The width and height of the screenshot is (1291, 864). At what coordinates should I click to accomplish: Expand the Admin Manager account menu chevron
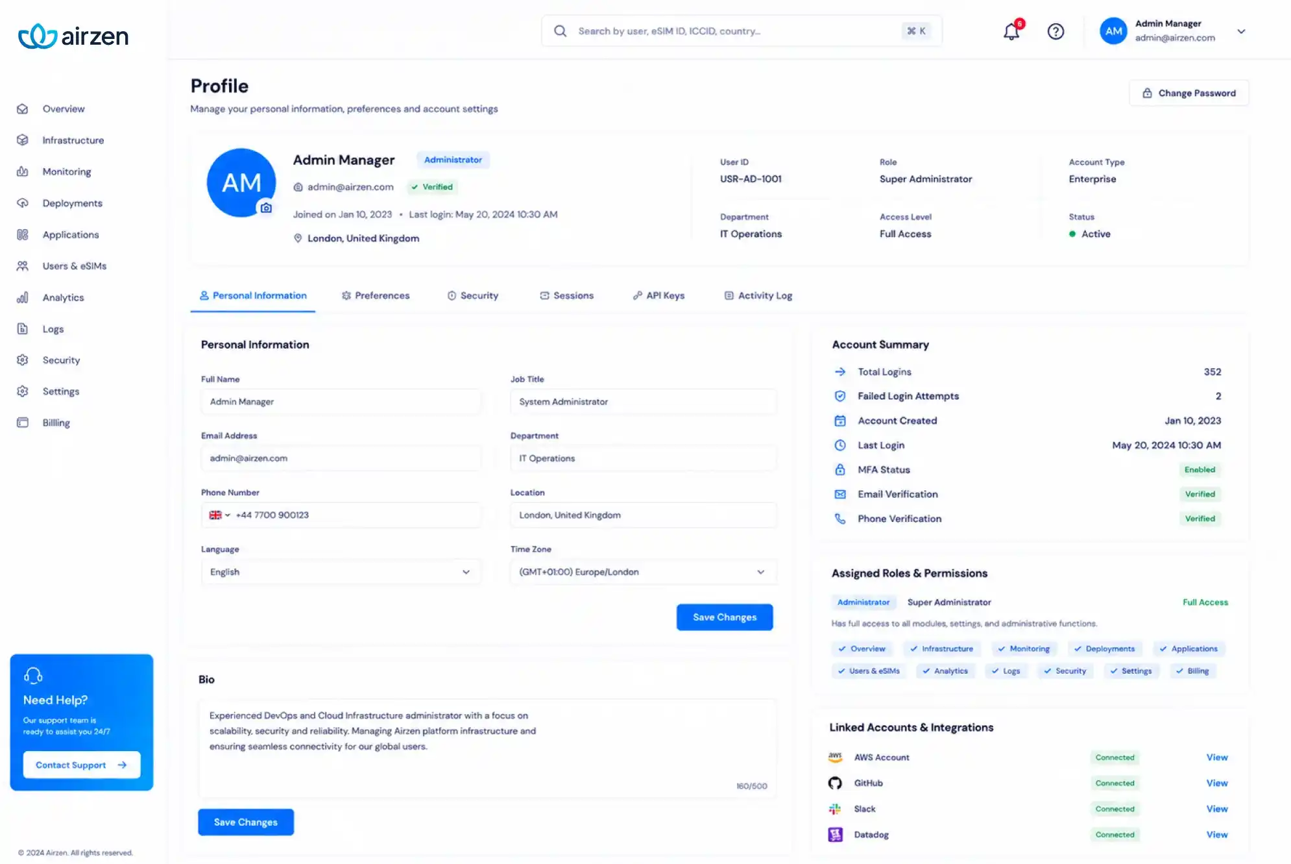click(1241, 31)
